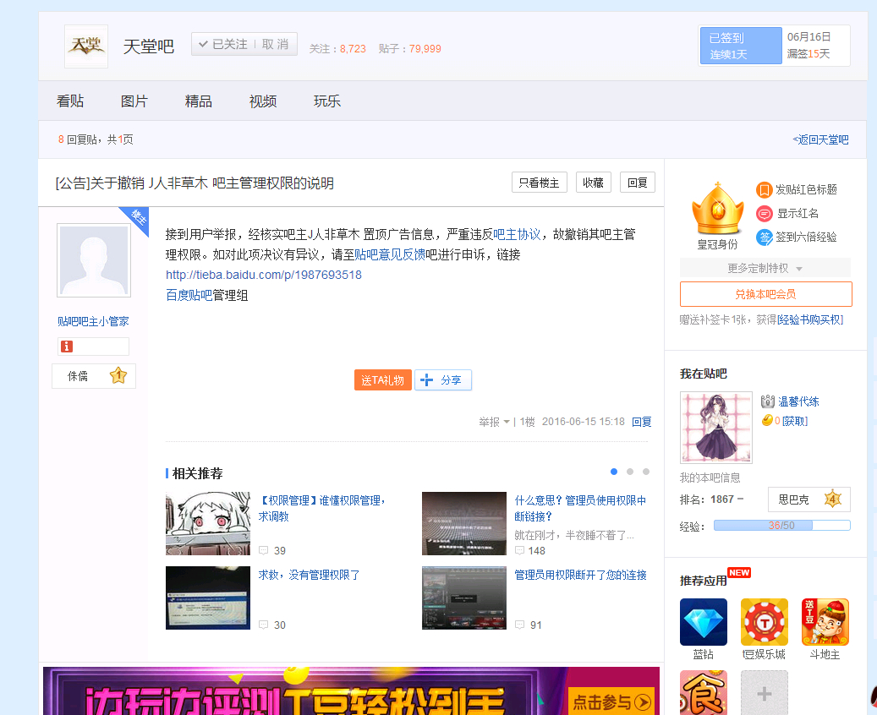Open the 贴吧吧主小管家 username link

click(93, 321)
